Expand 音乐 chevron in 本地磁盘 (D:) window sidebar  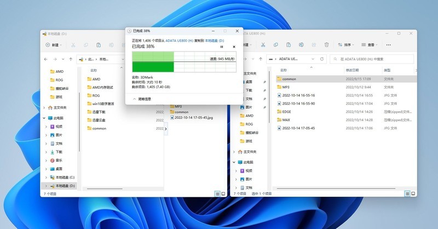click(x=47, y=161)
